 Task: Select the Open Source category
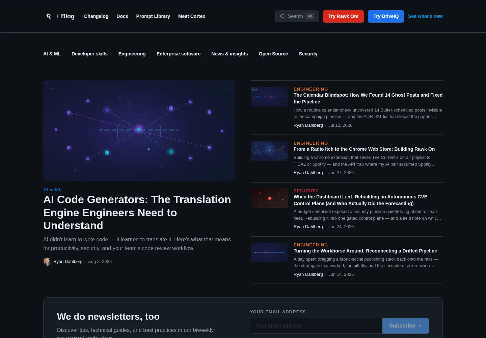tap(273, 54)
